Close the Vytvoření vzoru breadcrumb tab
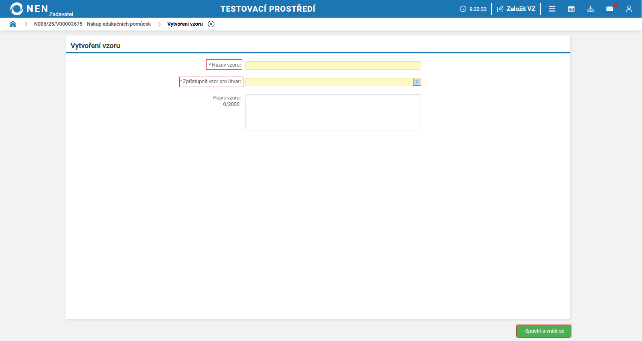 (211, 24)
